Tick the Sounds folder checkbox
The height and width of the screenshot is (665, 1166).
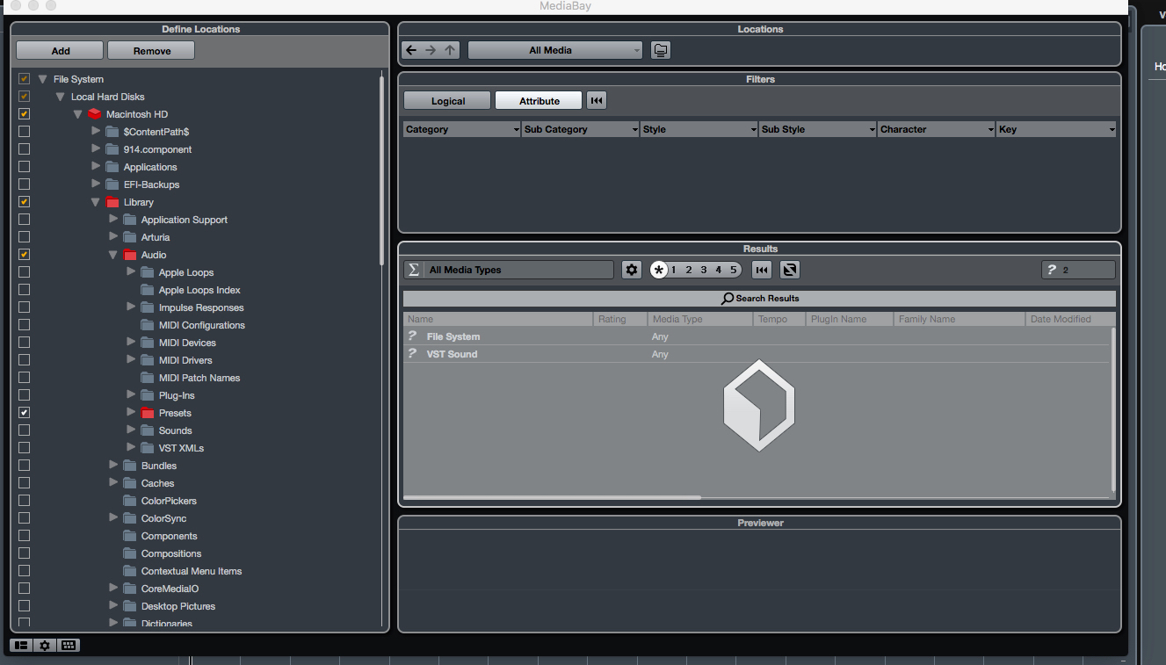click(24, 430)
